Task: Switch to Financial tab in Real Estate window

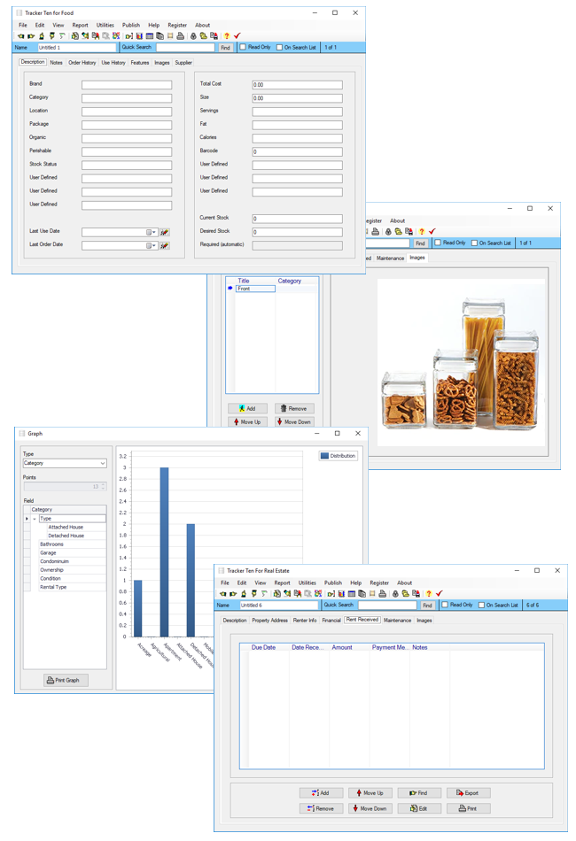Action: (331, 621)
